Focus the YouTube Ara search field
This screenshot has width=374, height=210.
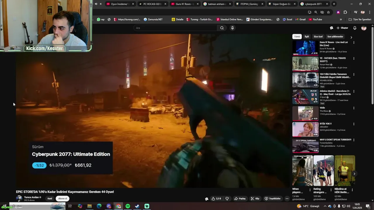(x=175, y=28)
